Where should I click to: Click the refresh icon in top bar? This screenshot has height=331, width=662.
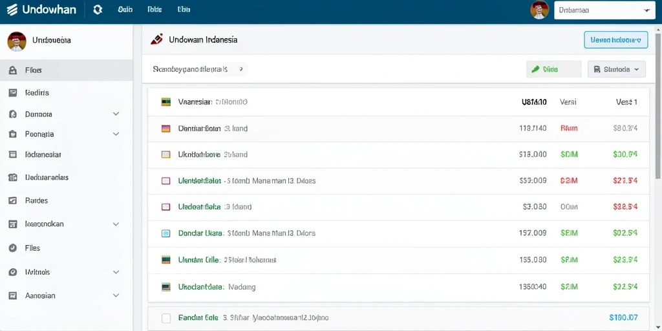click(98, 10)
